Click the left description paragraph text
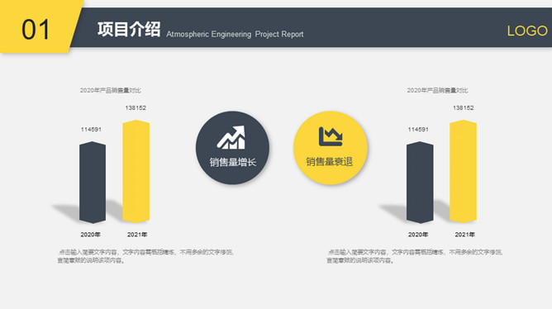The width and height of the screenshot is (552, 309). [x=145, y=256]
